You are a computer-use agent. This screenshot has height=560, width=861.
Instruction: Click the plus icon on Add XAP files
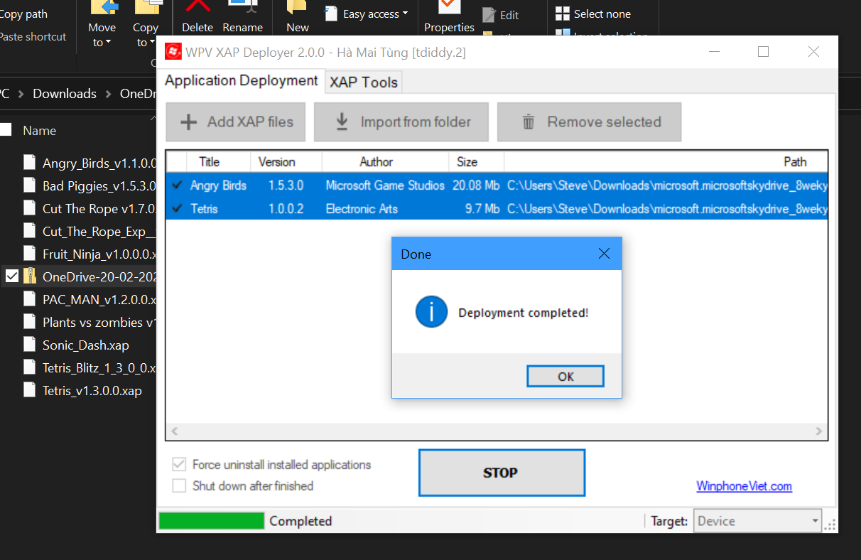pos(188,122)
